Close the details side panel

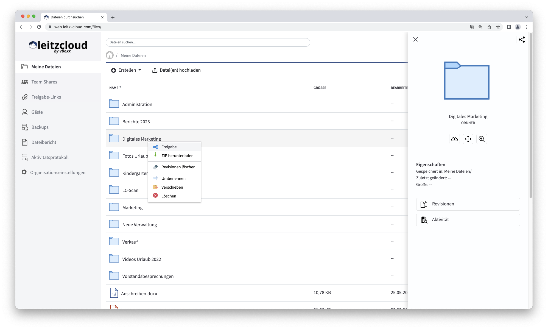coord(415,39)
